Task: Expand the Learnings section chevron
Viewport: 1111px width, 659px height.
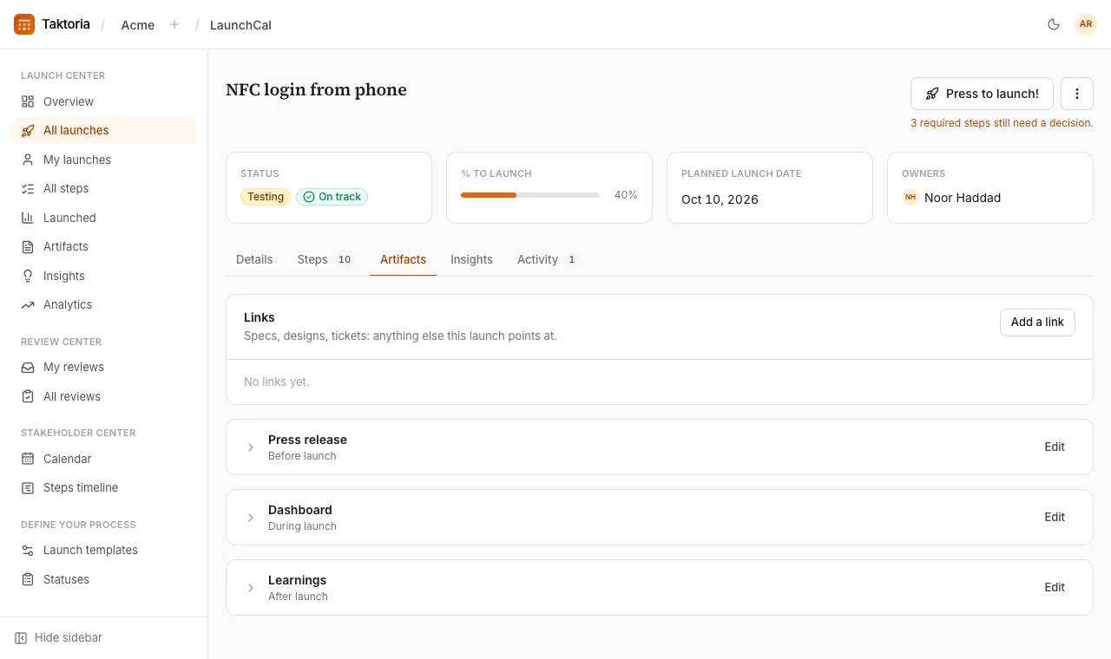Action: [251, 588]
